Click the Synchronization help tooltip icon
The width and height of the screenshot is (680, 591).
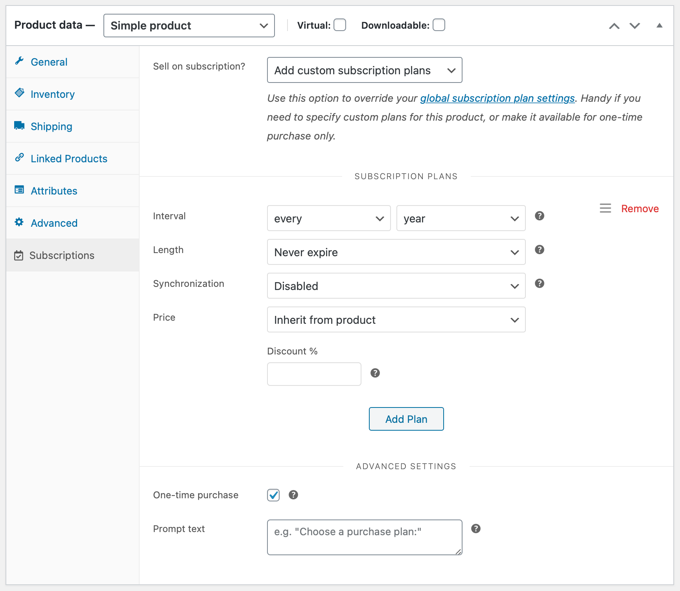click(x=539, y=283)
